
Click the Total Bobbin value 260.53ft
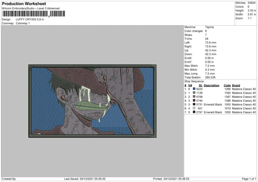tap(210, 77)
